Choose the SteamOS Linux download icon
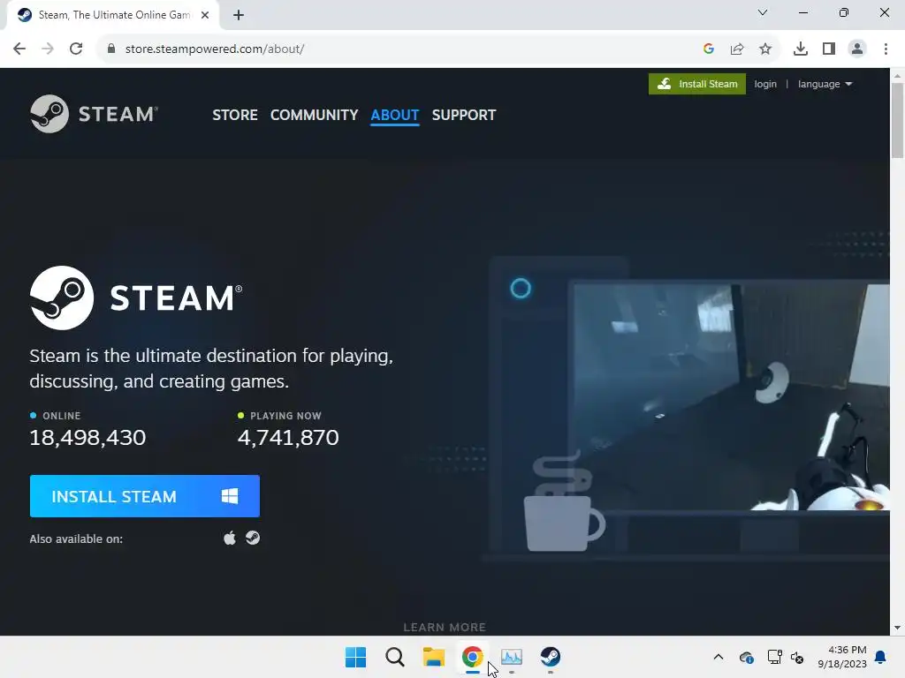This screenshot has width=905, height=678. pos(253,538)
